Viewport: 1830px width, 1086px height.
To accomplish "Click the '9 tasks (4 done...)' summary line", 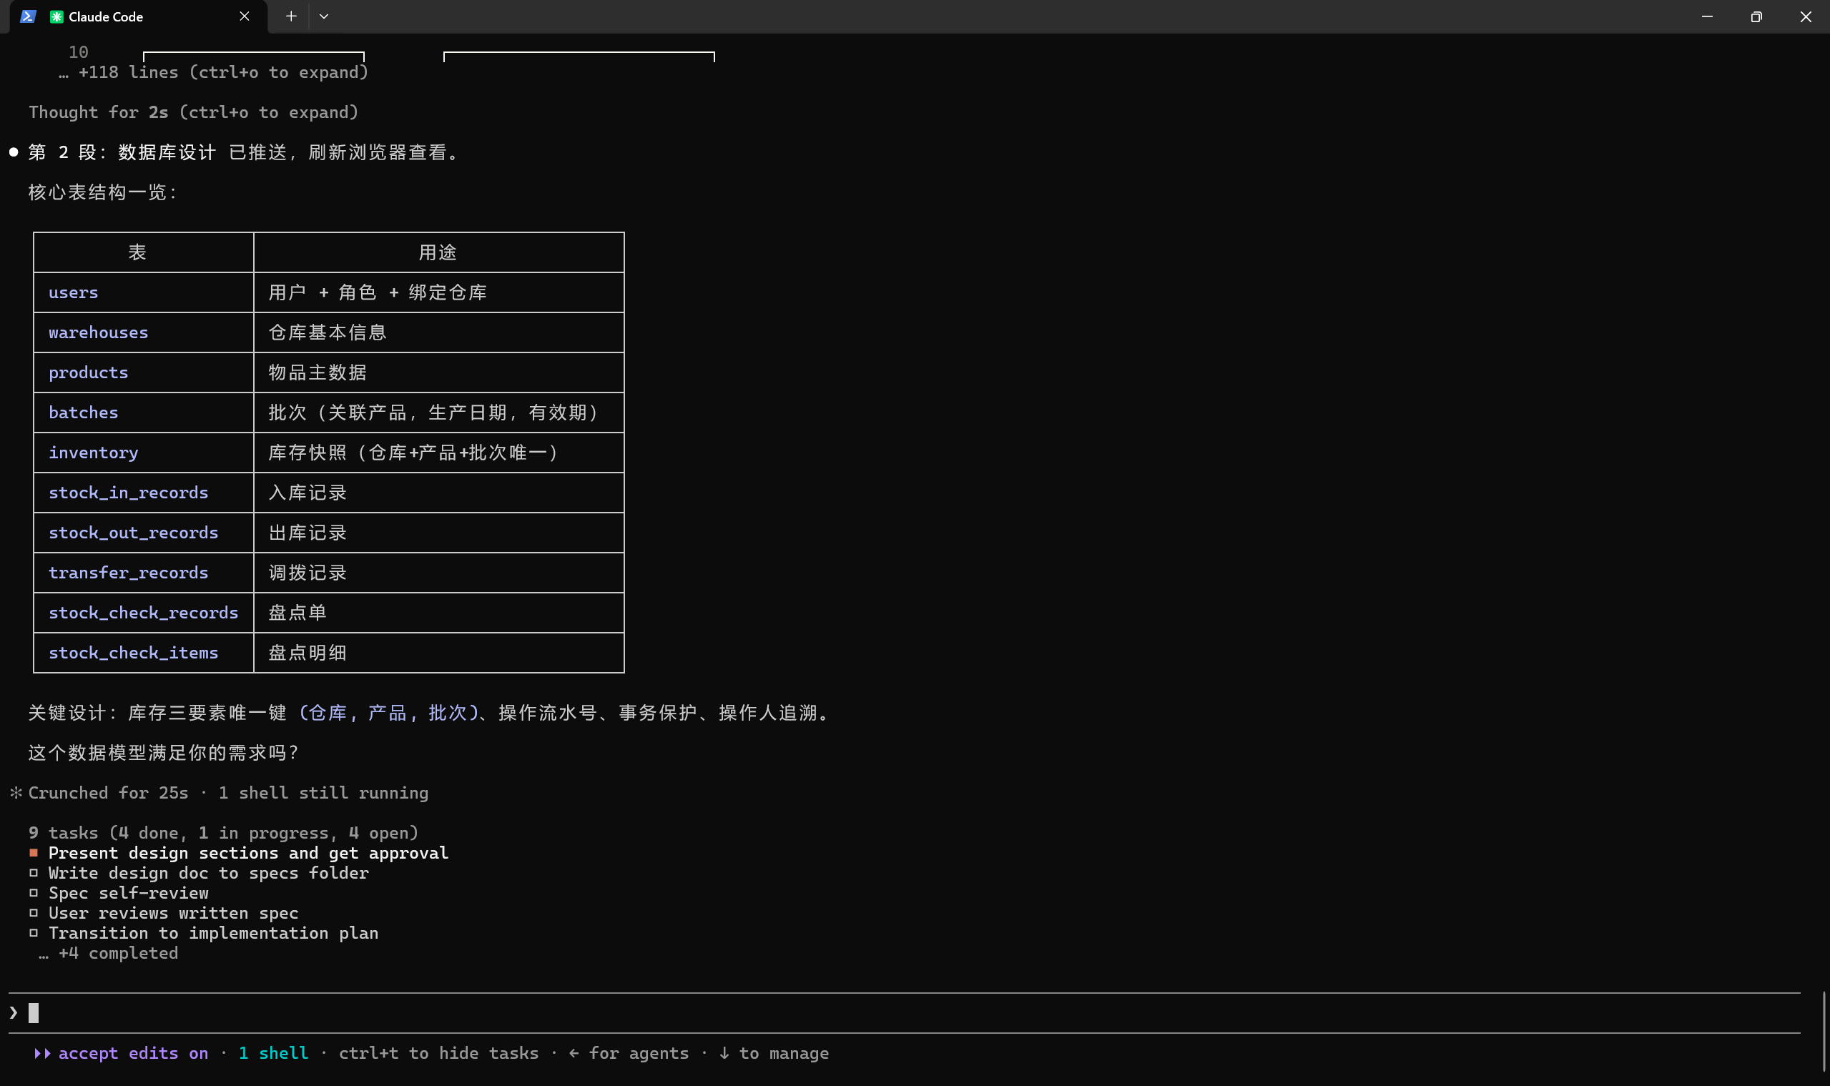I will 223,833.
